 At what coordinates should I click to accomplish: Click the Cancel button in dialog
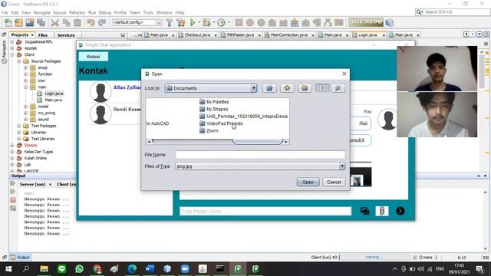tap(334, 182)
